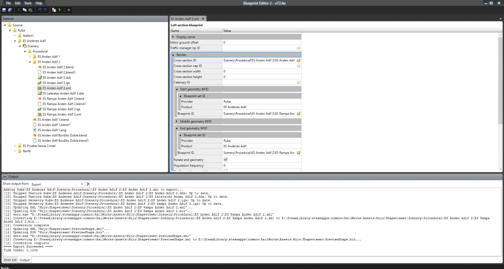
Task: Open the Tools menu
Action: pyautogui.click(x=27, y=3)
